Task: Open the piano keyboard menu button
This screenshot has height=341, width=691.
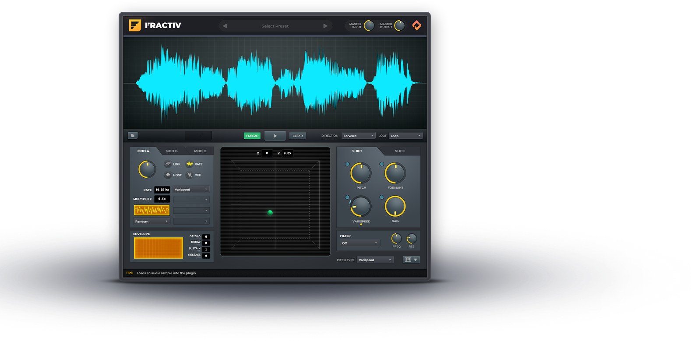Action: click(x=411, y=260)
